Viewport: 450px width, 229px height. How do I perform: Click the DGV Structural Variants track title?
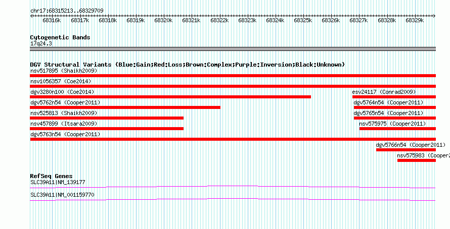click(188, 65)
